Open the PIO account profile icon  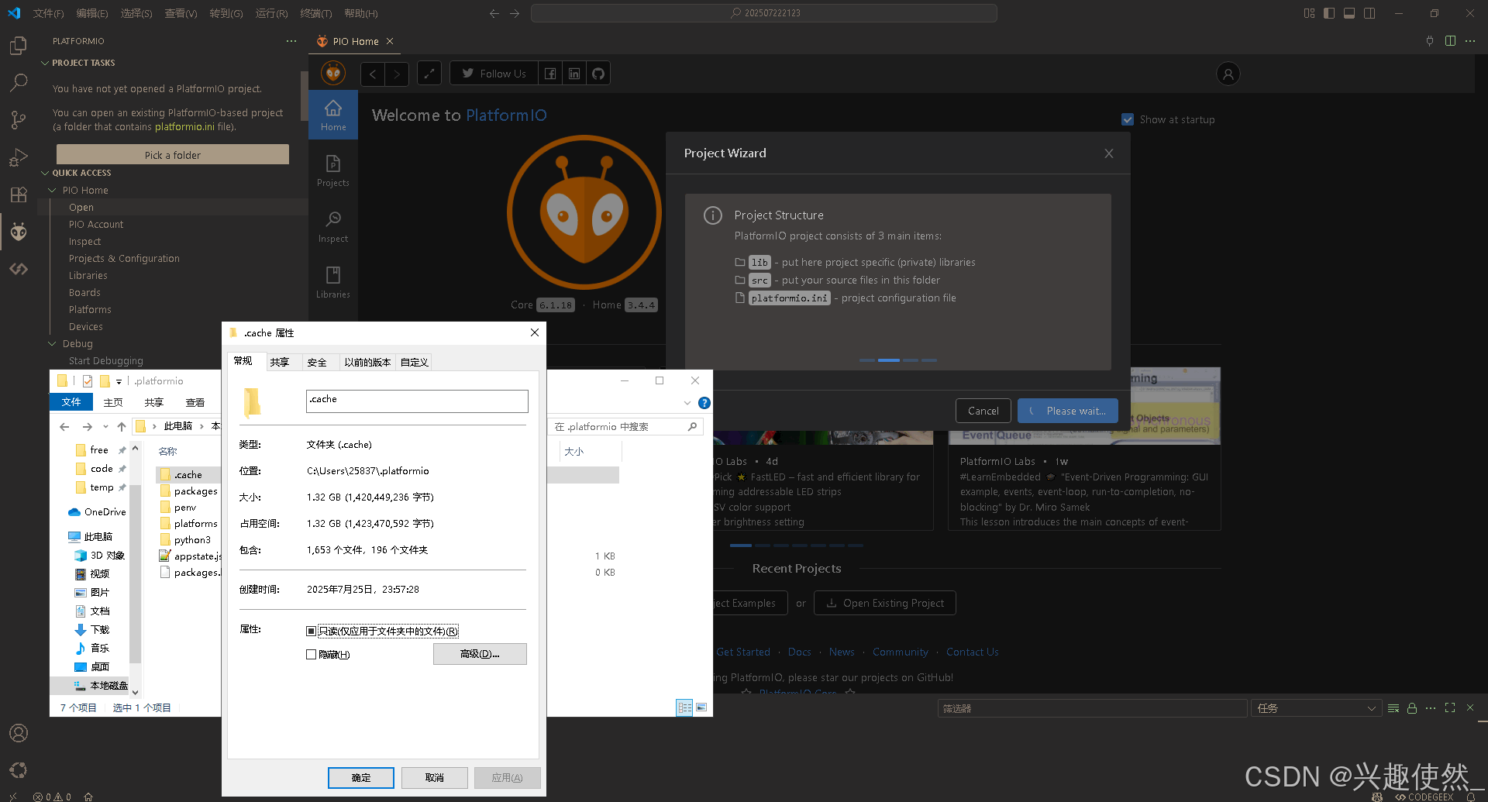click(1228, 74)
